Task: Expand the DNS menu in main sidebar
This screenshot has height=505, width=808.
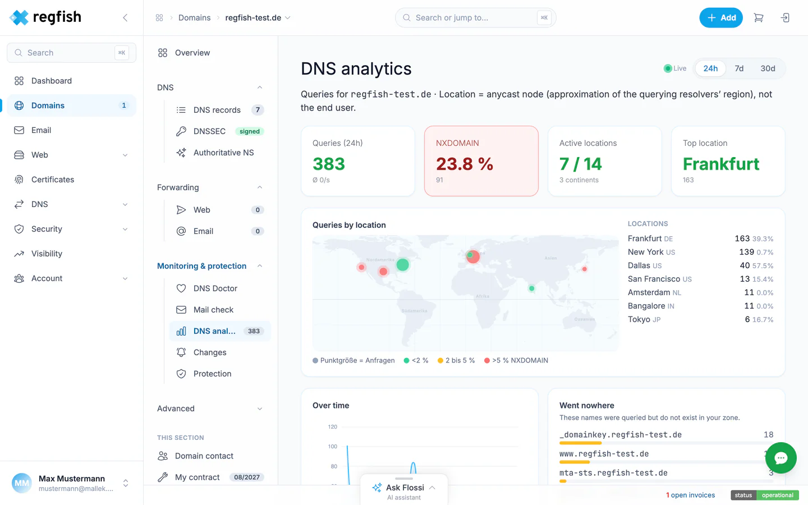Action: point(125,204)
